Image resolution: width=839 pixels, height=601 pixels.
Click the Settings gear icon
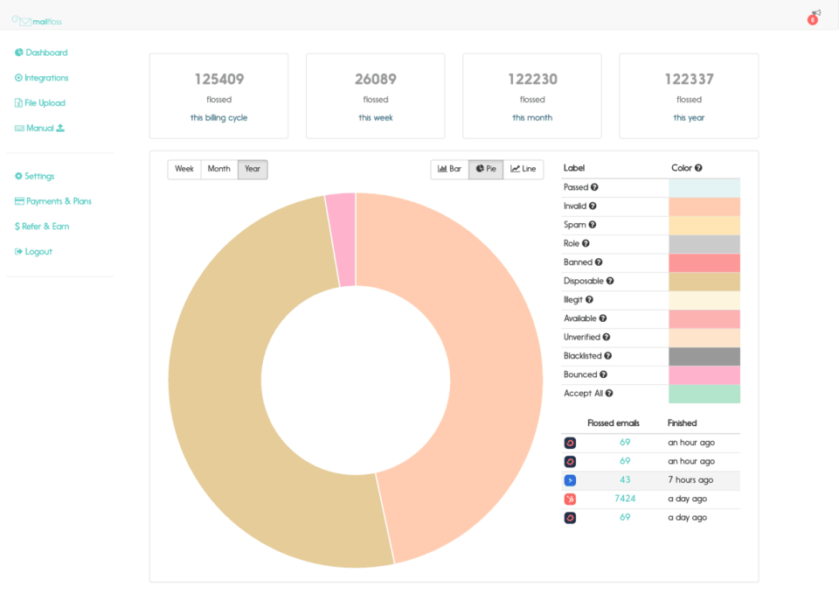point(17,176)
